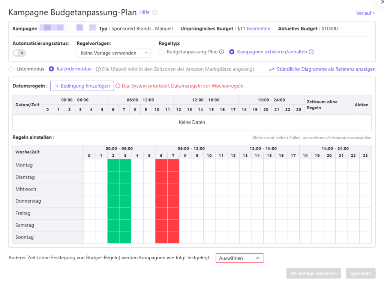The height and width of the screenshot is (286, 384).
Task: Click the red Montag cell at hour 6
Action: pos(161,165)
